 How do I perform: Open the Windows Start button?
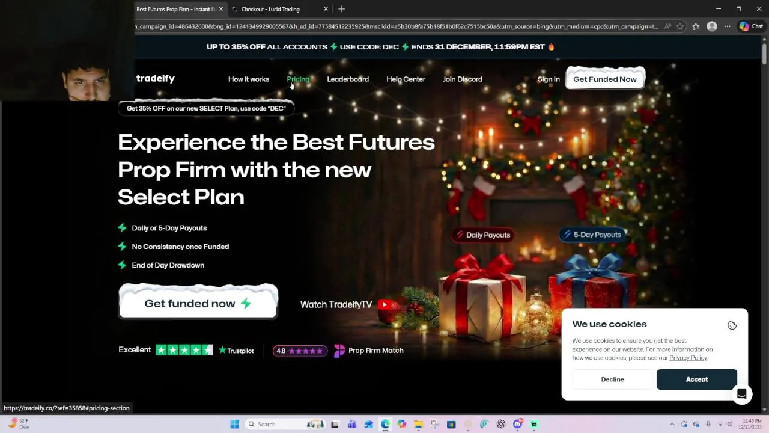235,424
